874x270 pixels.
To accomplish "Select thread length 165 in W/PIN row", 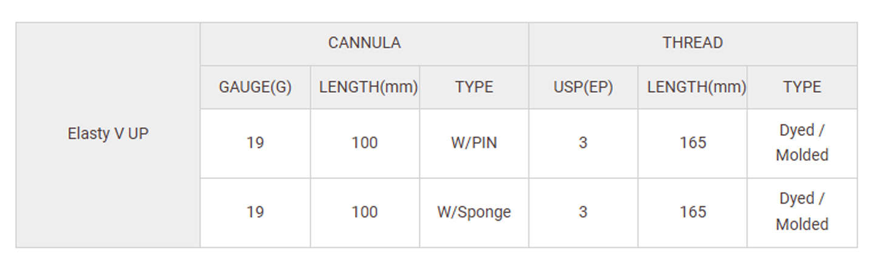I will [693, 143].
